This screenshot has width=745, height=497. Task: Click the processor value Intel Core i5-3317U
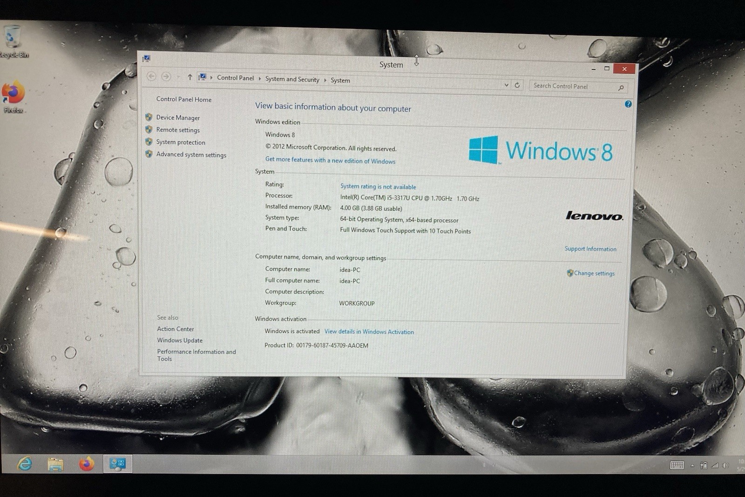point(409,198)
